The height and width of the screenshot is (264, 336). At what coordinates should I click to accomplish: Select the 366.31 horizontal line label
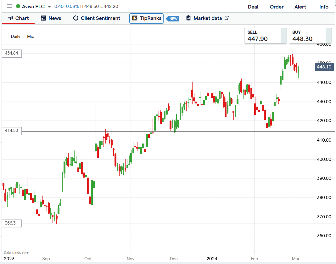pyautogui.click(x=12, y=223)
